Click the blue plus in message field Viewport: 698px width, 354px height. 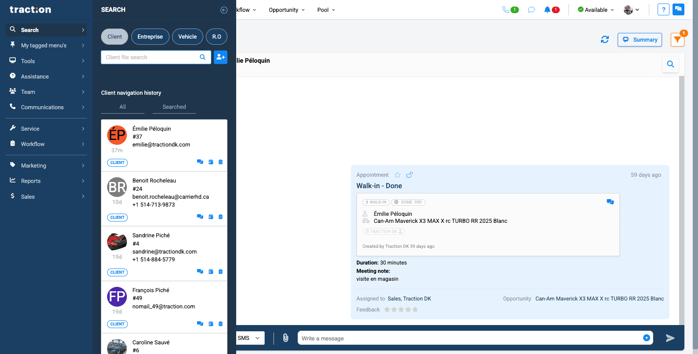pyautogui.click(x=646, y=338)
